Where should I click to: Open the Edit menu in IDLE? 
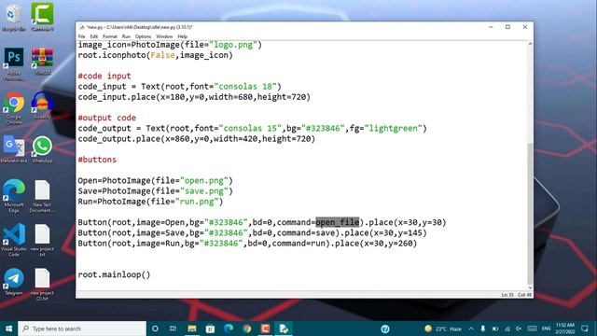(x=93, y=36)
